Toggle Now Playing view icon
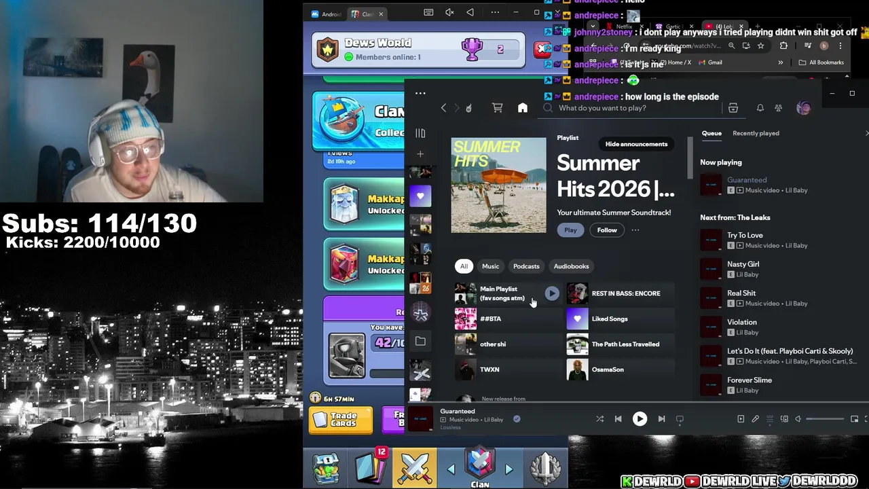This screenshot has height=489, width=869. 741,419
